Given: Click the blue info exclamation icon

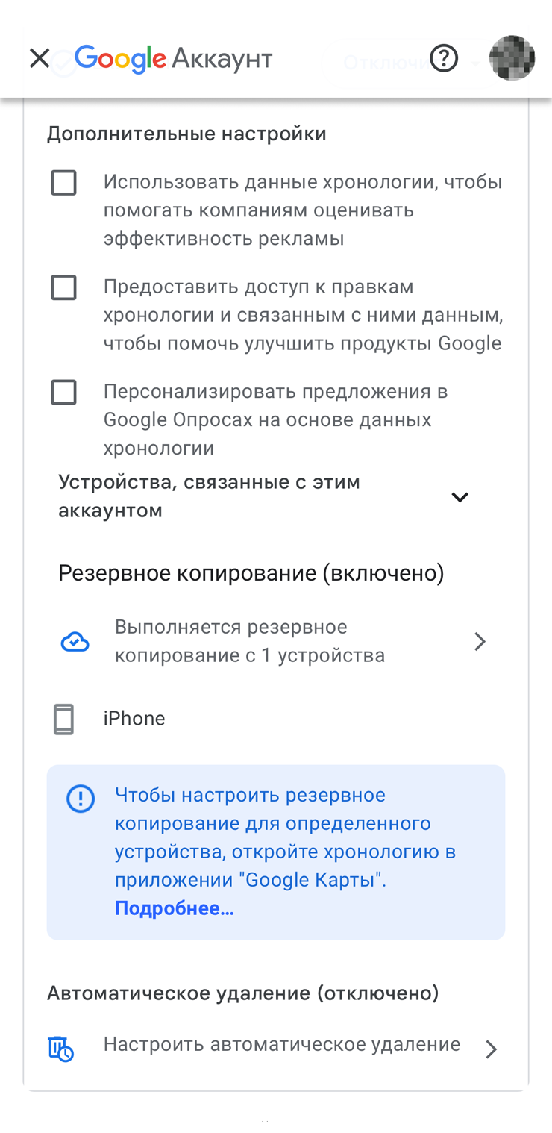Looking at the screenshot, I should coord(81,799).
